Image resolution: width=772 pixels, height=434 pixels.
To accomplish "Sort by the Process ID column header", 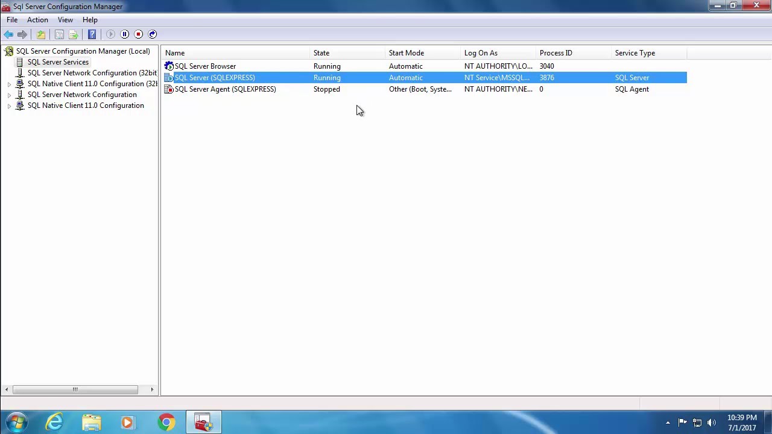I will (x=574, y=53).
